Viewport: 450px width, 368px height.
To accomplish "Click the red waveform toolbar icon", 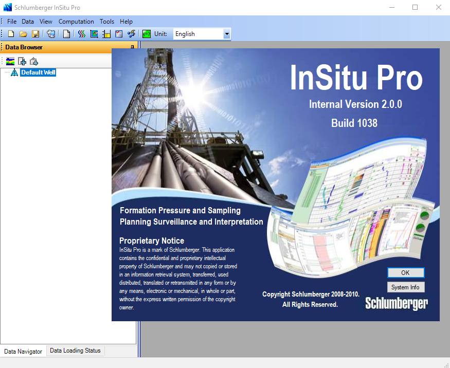I will (81, 33).
